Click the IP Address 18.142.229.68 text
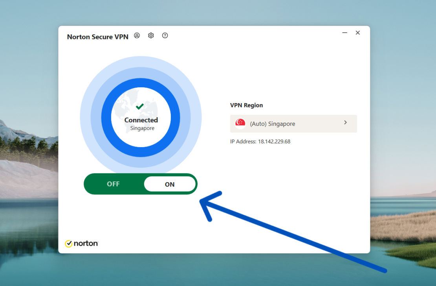This screenshot has width=436, height=286. click(x=260, y=141)
